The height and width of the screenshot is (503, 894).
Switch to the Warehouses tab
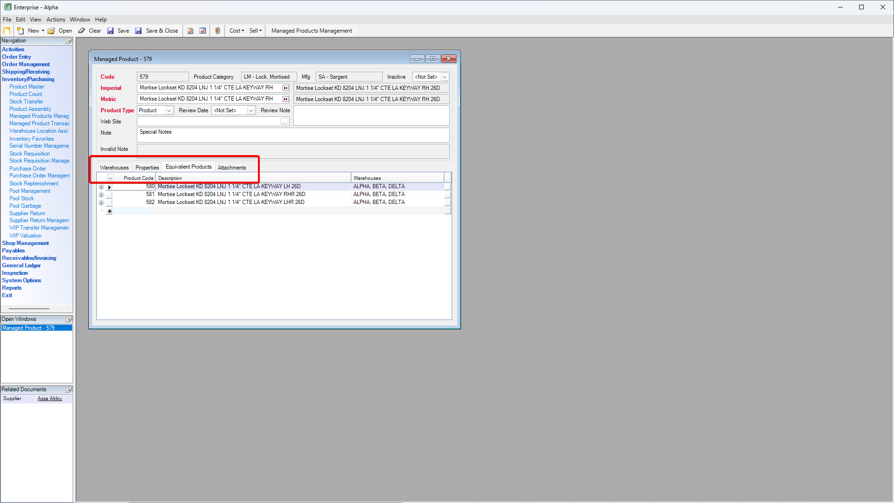coord(114,168)
